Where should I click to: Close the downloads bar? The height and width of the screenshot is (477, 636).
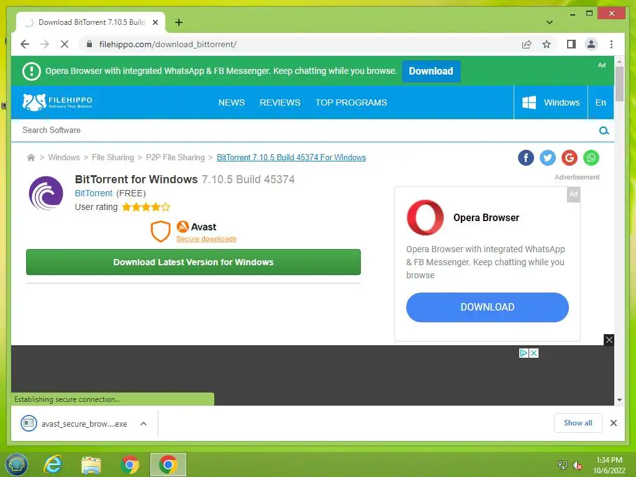pyautogui.click(x=613, y=423)
